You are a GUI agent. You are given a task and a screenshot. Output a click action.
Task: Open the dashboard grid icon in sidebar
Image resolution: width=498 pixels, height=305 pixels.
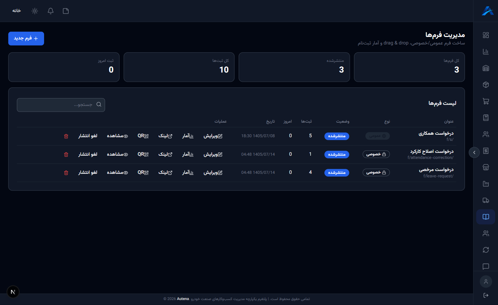point(486,35)
